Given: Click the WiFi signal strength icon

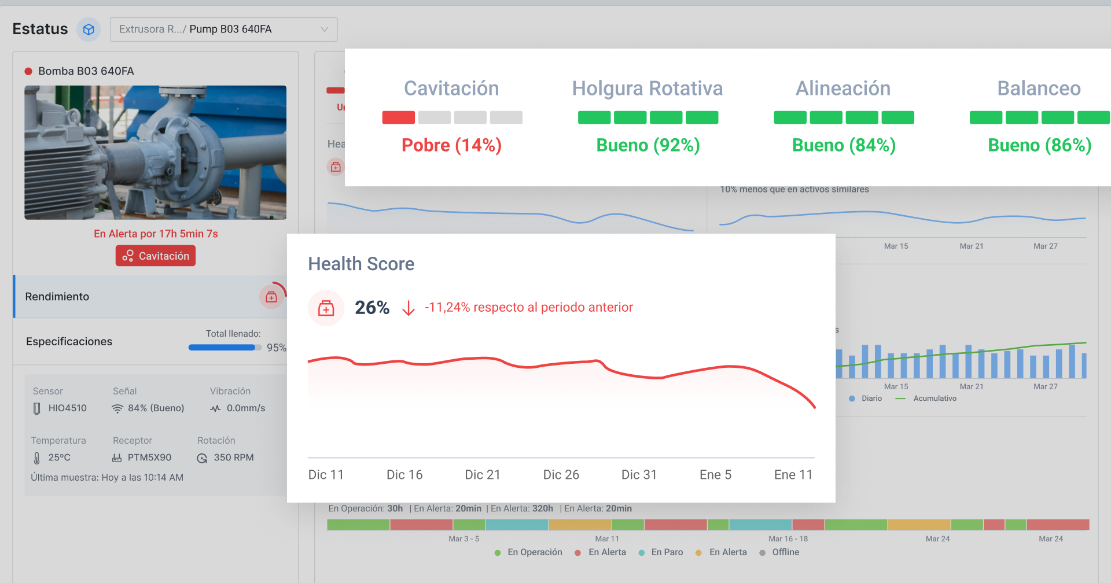Looking at the screenshot, I should pyautogui.click(x=117, y=409).
